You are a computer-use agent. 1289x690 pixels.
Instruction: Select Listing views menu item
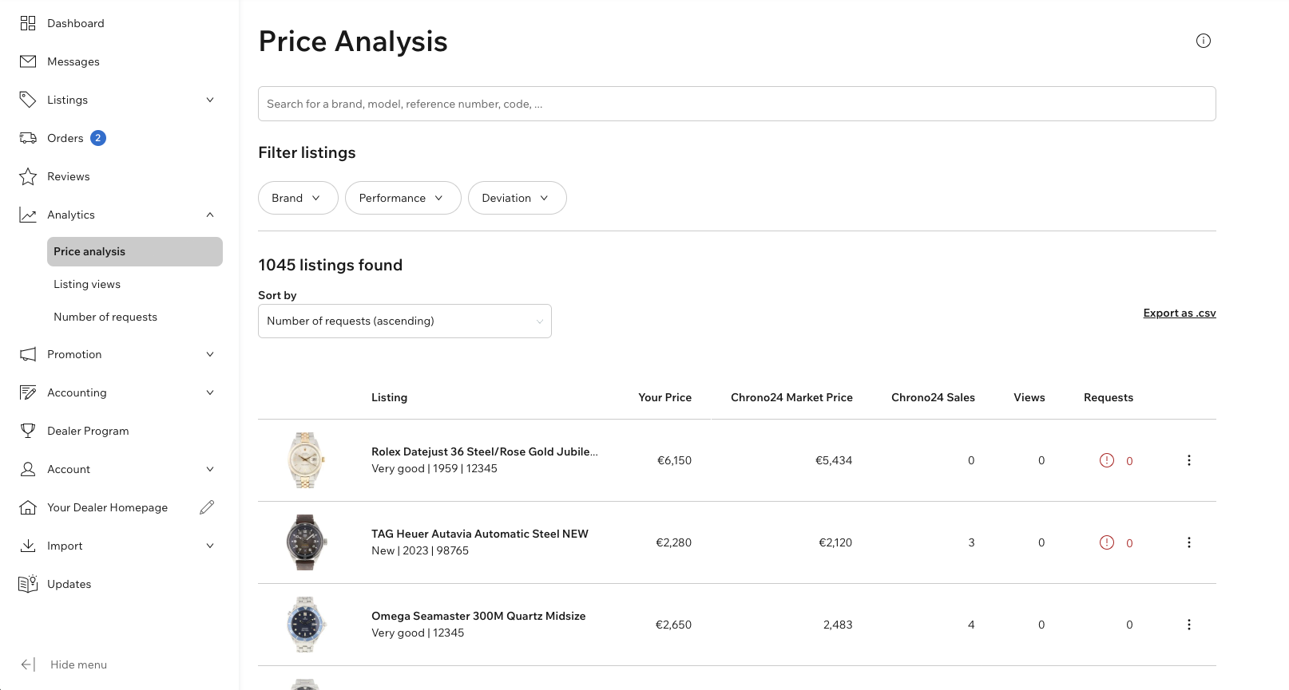(87, 284)
